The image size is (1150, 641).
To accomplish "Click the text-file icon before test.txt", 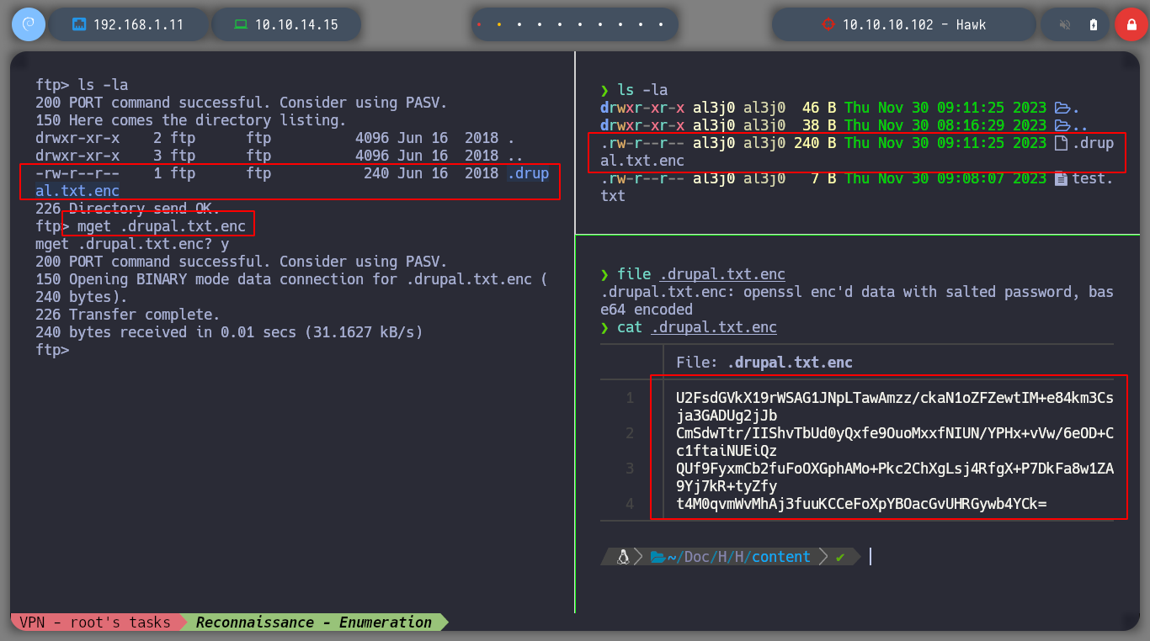I will (1062, 178).
